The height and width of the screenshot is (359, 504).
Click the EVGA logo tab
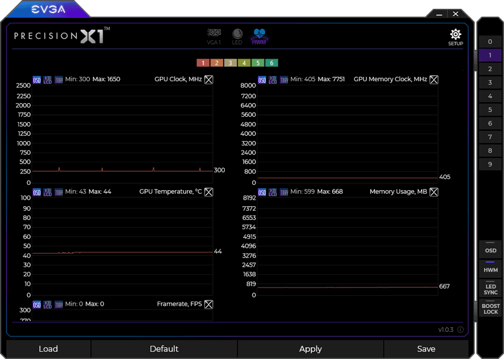tap(48, 9)
